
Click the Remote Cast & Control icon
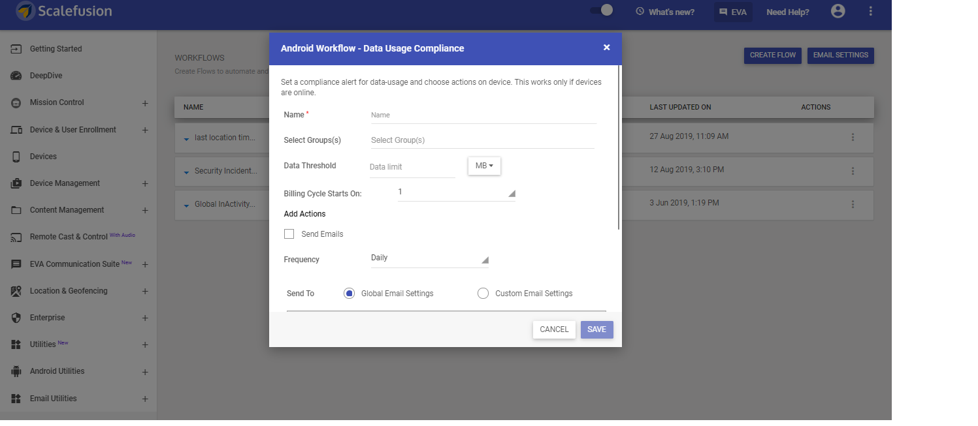click(16, 237)
